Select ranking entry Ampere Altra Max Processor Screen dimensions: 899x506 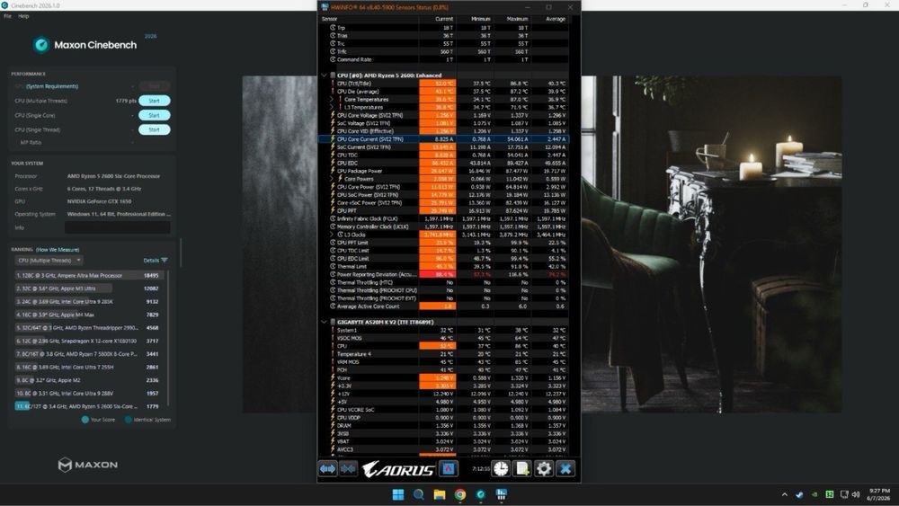(x=89, y=276)
